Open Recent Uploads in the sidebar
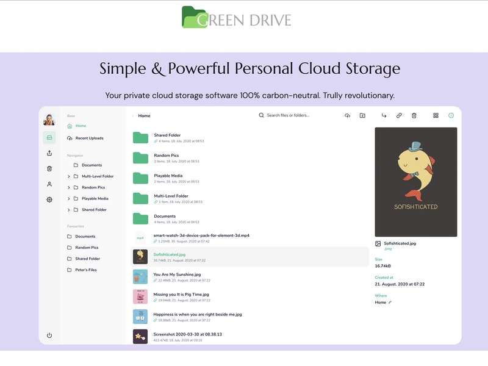This screenshot has height=366, width=488. pyautogui.click(x=90, y=138)
